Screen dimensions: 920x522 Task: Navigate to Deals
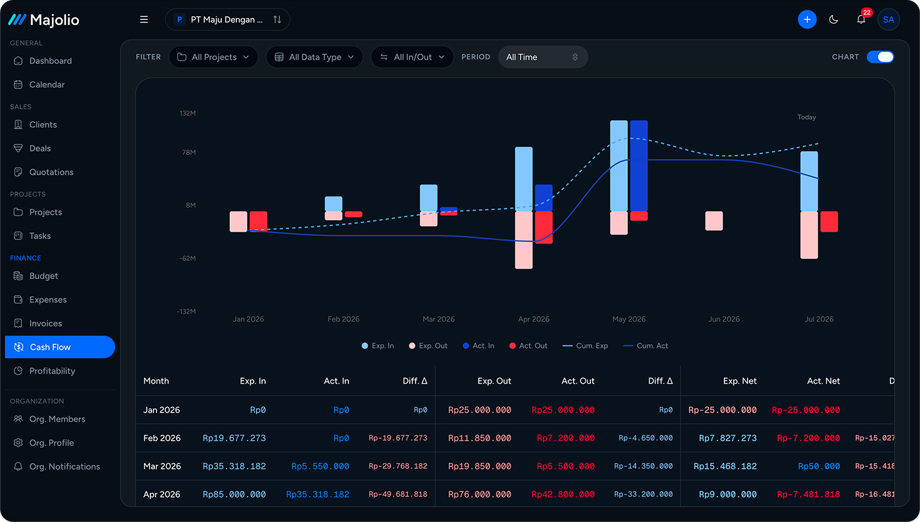[60, 148]
